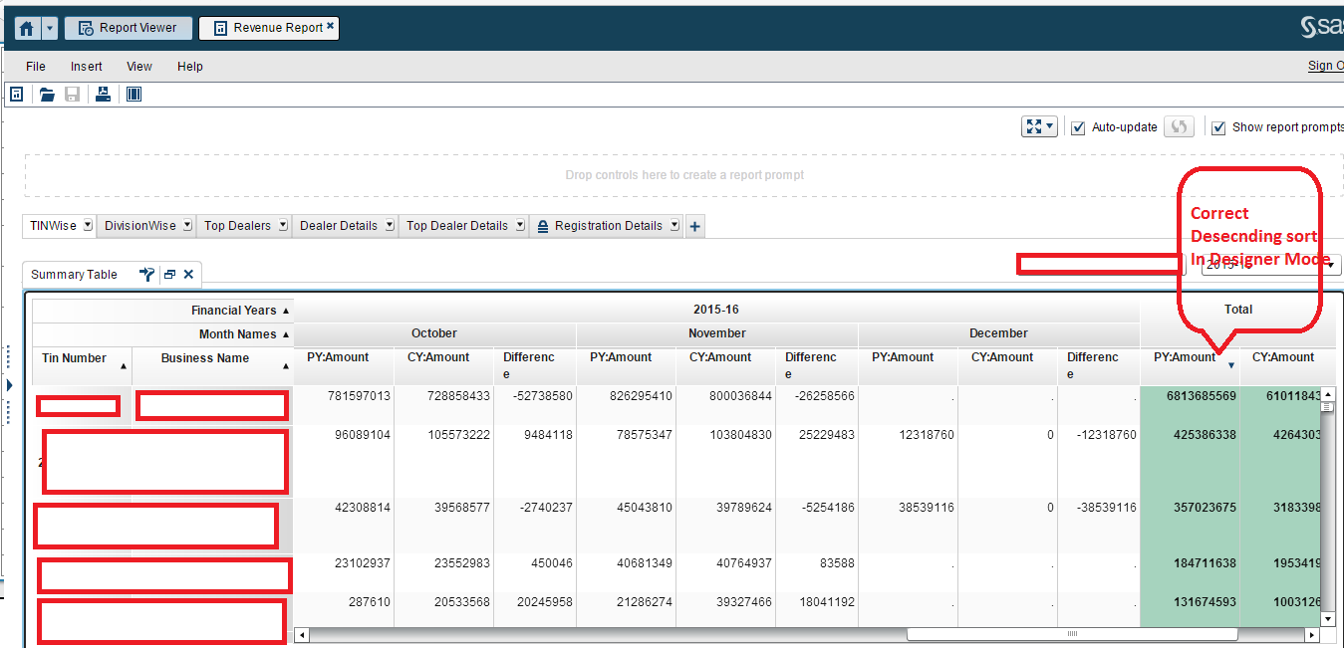1344x648 pixels.
Task: Click the layout panels toolbar icon
Action: [133, 94]
